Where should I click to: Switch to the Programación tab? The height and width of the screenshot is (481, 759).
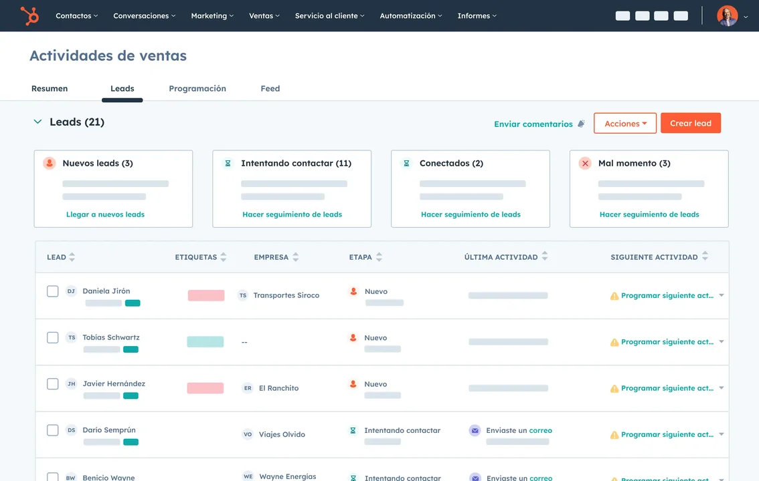click(197, 88)
